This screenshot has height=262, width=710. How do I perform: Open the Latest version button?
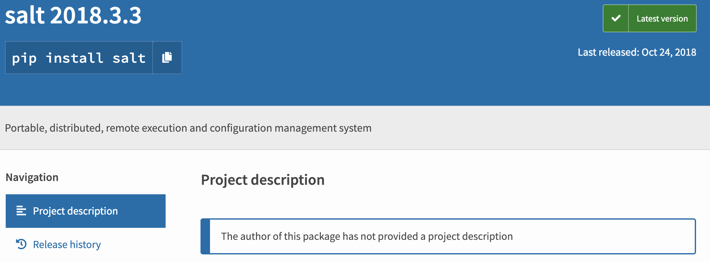[x=649, y=18]
